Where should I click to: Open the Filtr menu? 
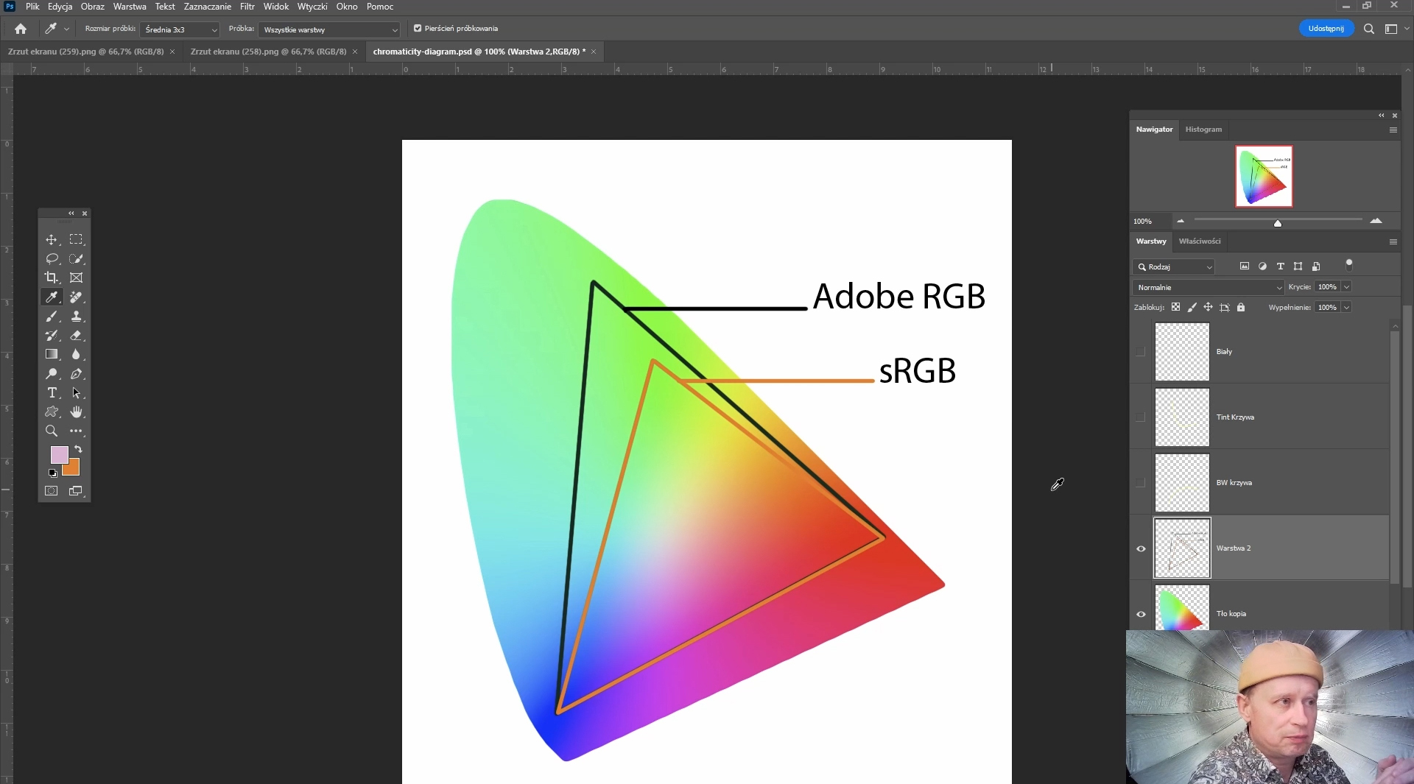[x=247, y=7]
